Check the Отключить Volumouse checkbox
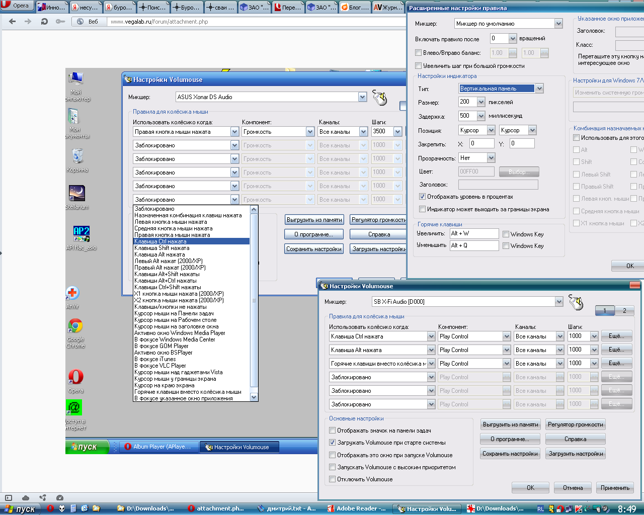644x515 pixels. [x=332, y=479]
